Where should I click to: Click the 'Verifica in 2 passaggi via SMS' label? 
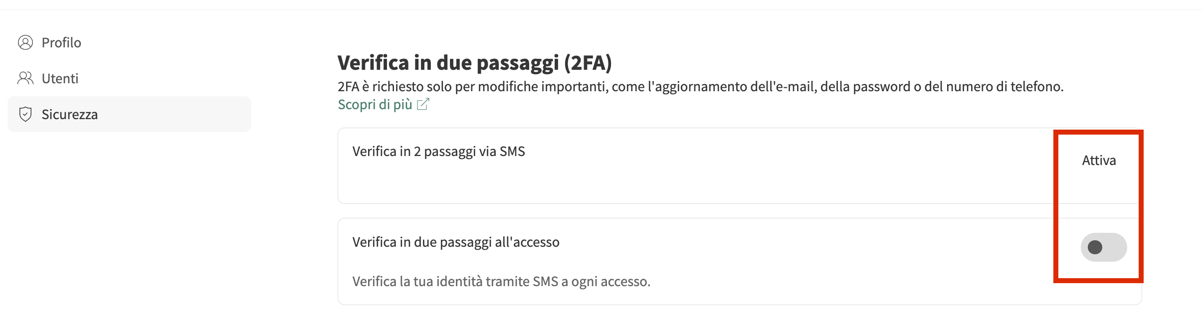point(438,152)
